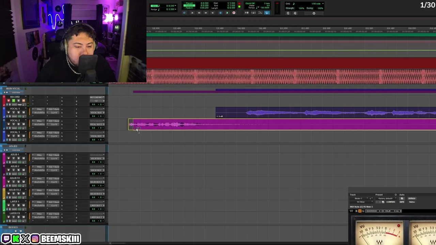
Task: Click the VOCAL 2 record-enable button
Action: pos(9,124)
